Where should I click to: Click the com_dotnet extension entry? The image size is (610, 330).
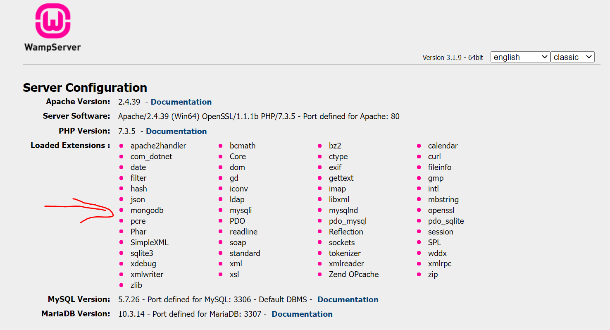pos(151,156)
